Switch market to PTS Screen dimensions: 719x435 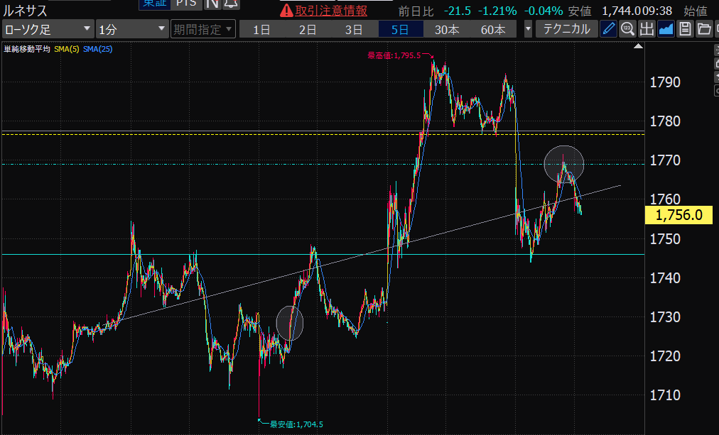pos(187,4)
